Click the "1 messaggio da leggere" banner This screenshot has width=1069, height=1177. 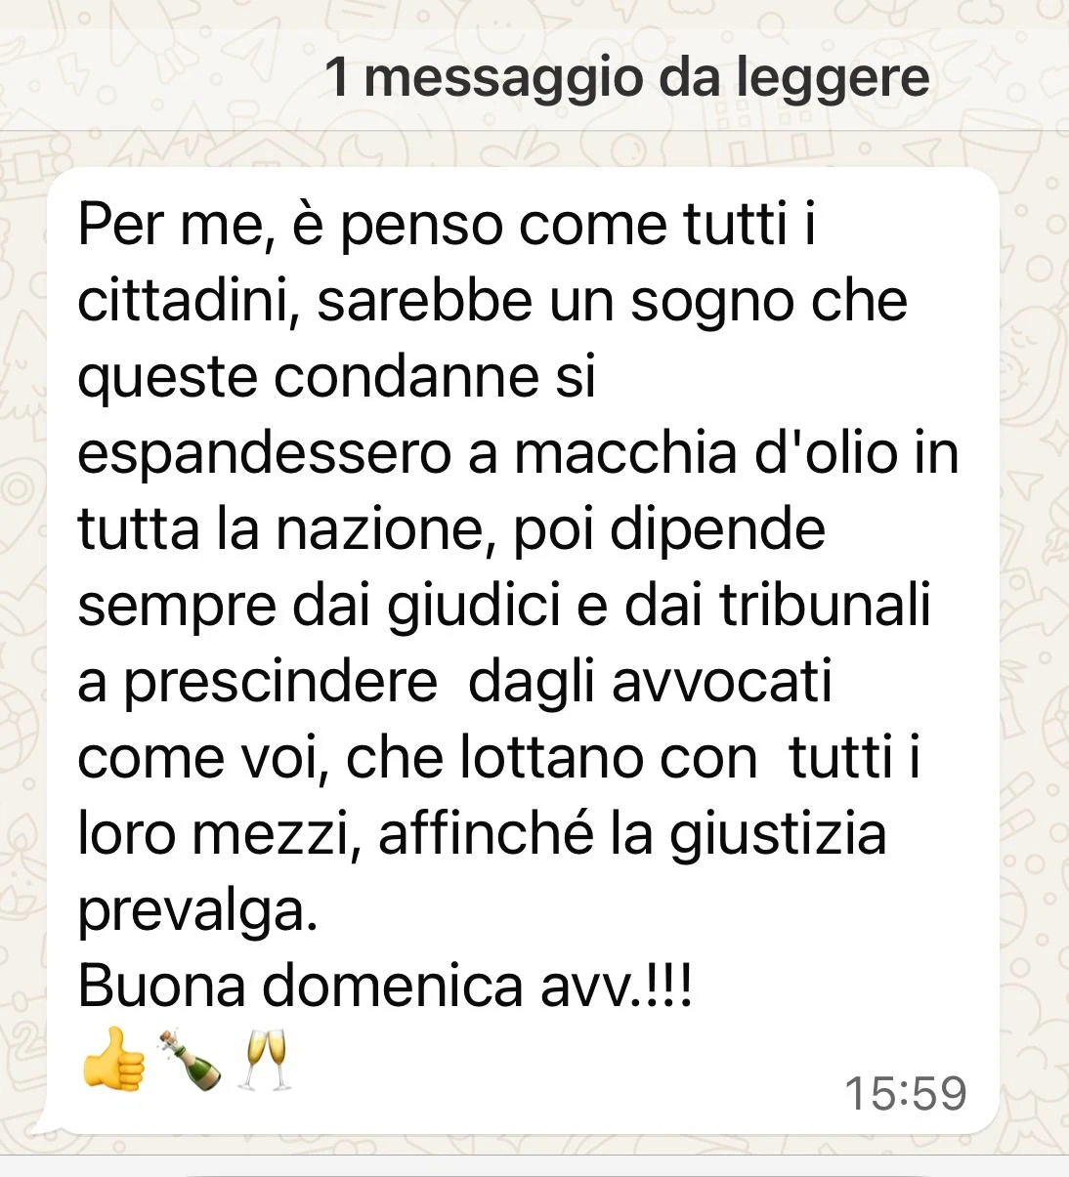click(627, 77)
